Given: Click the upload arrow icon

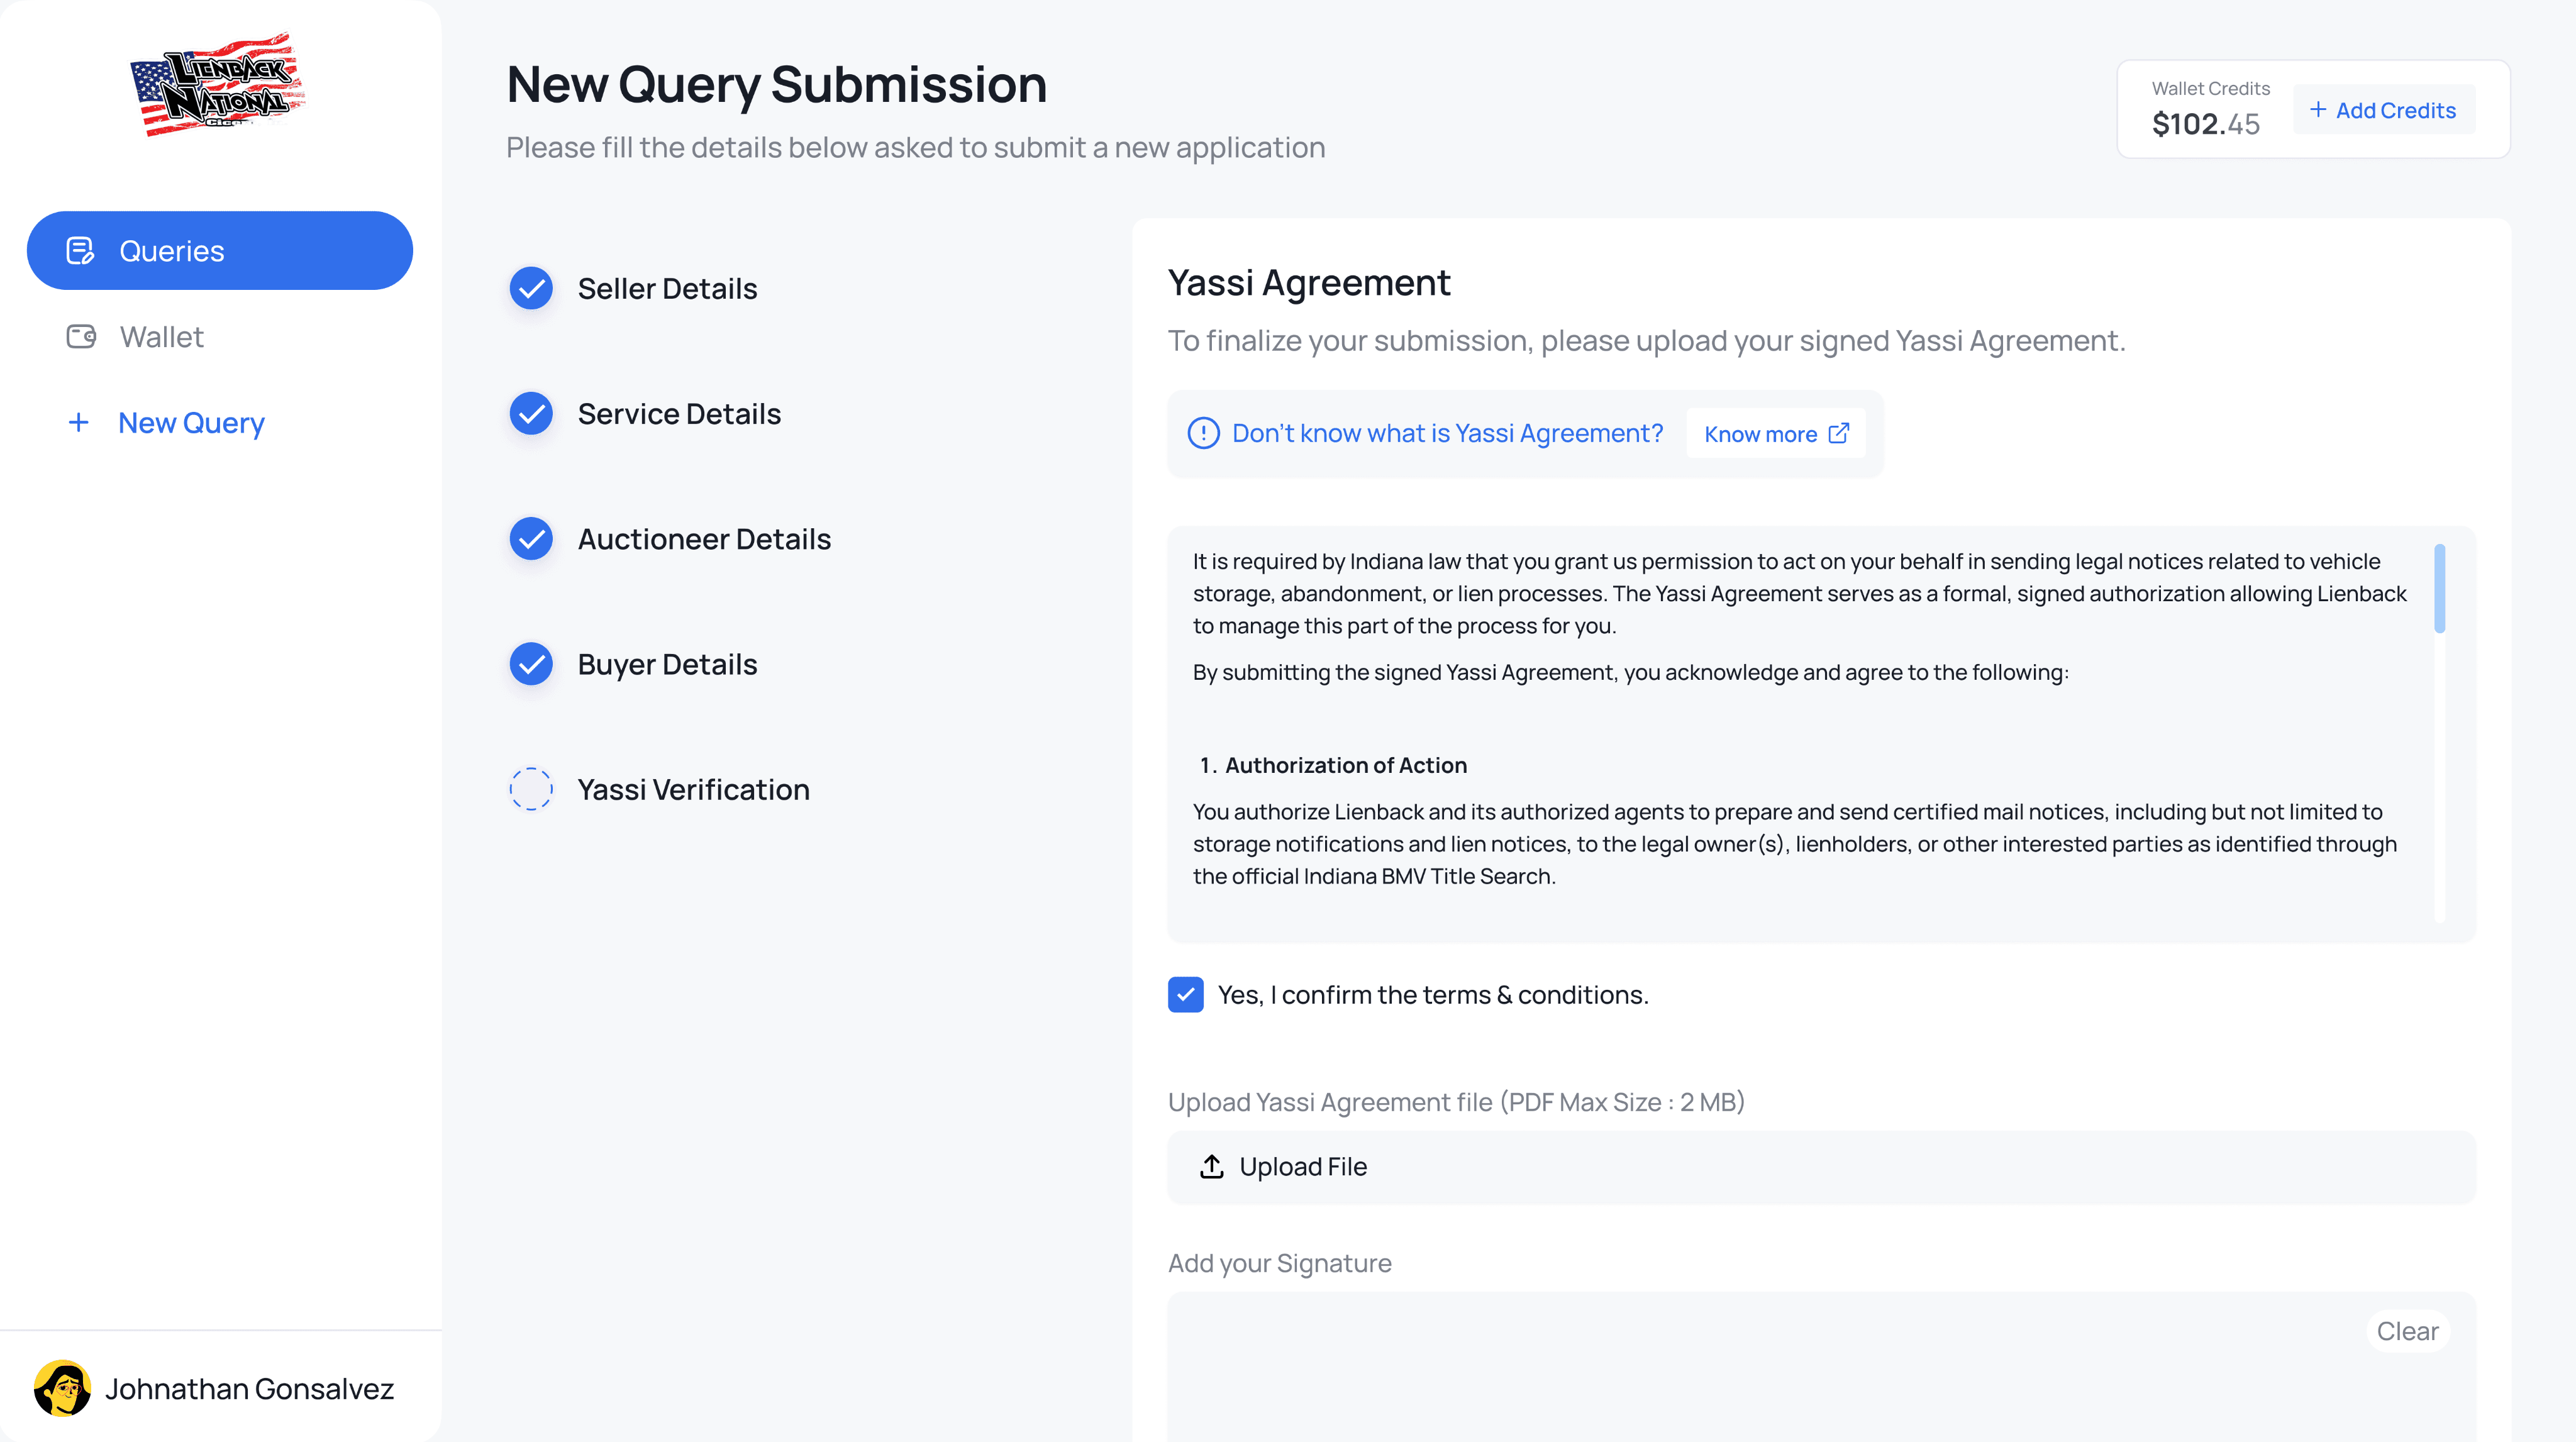Looking at the screenshot, I should tap(1211, 1166).
